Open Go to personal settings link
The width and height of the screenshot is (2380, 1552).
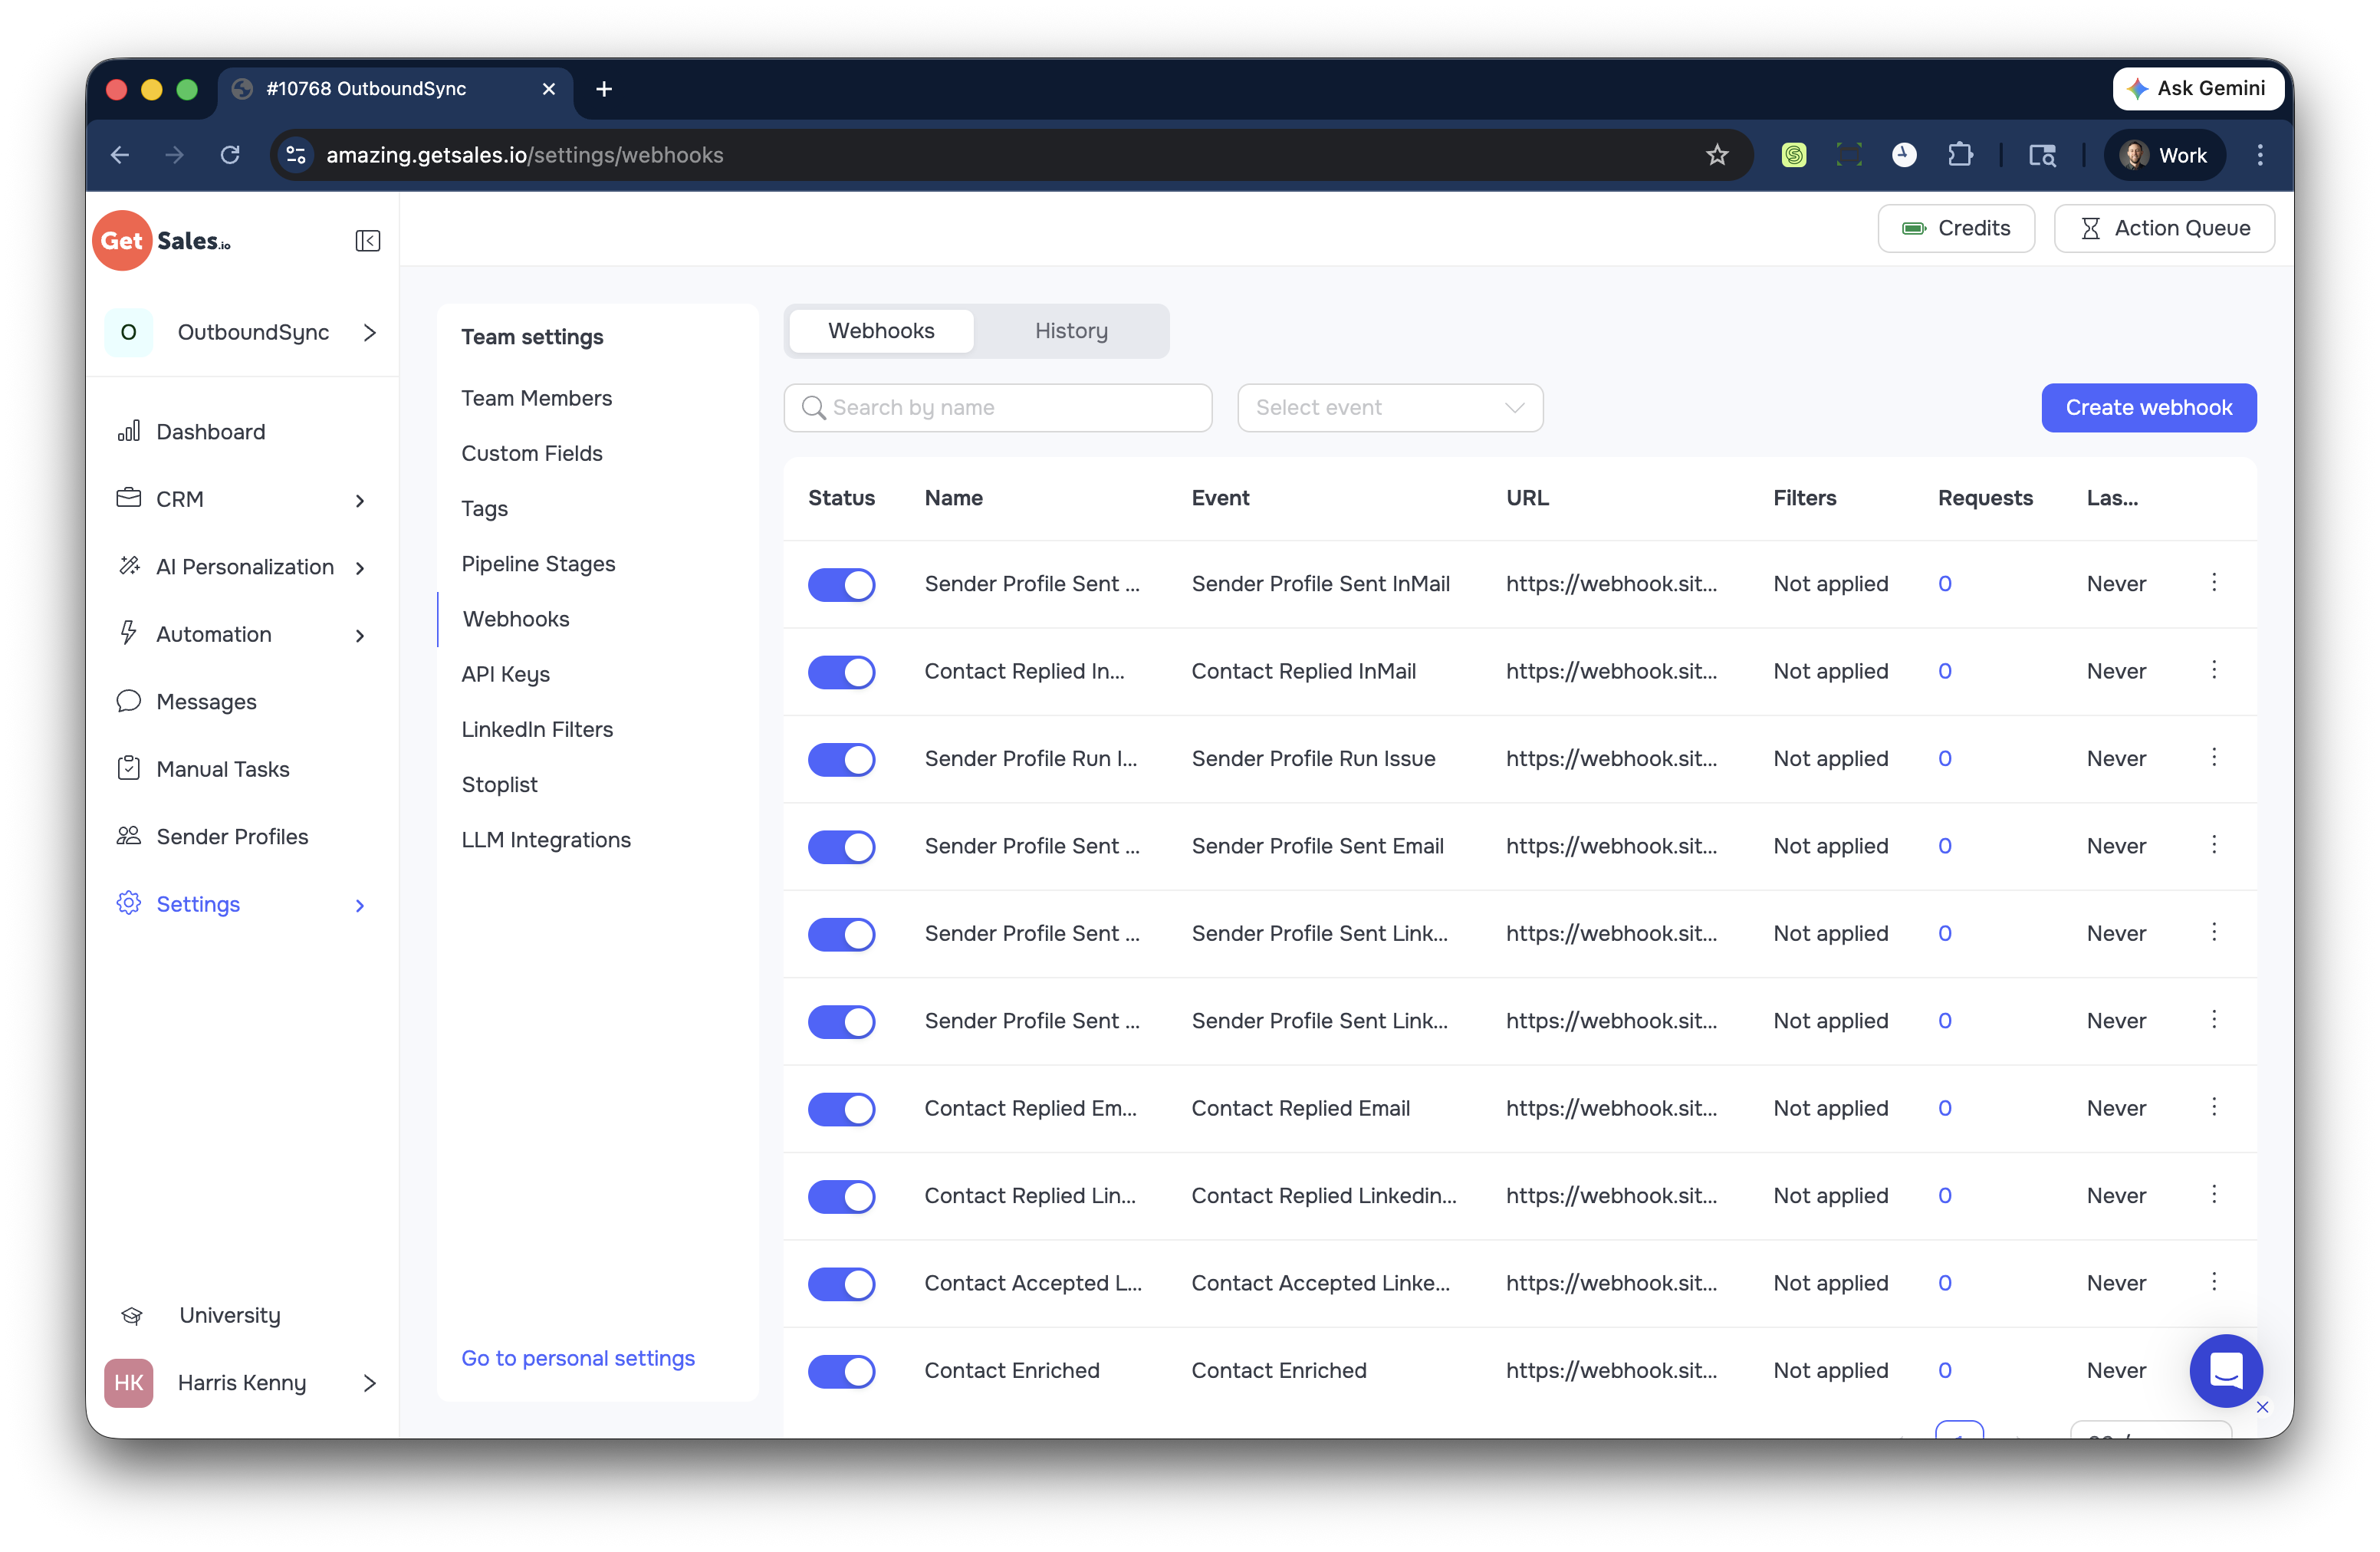578,1357
